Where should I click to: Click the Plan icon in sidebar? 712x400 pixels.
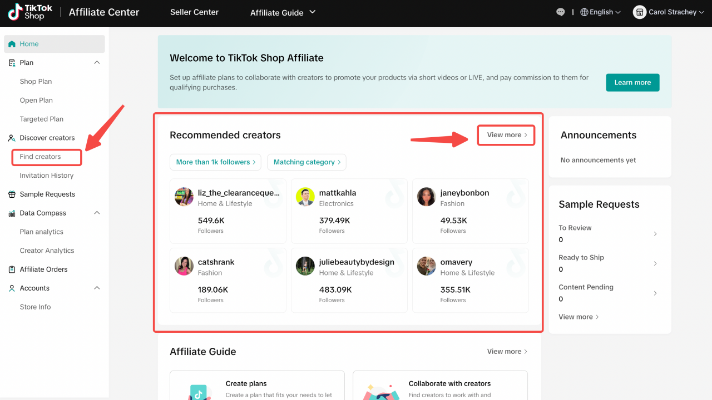click(x=12, y=63)
